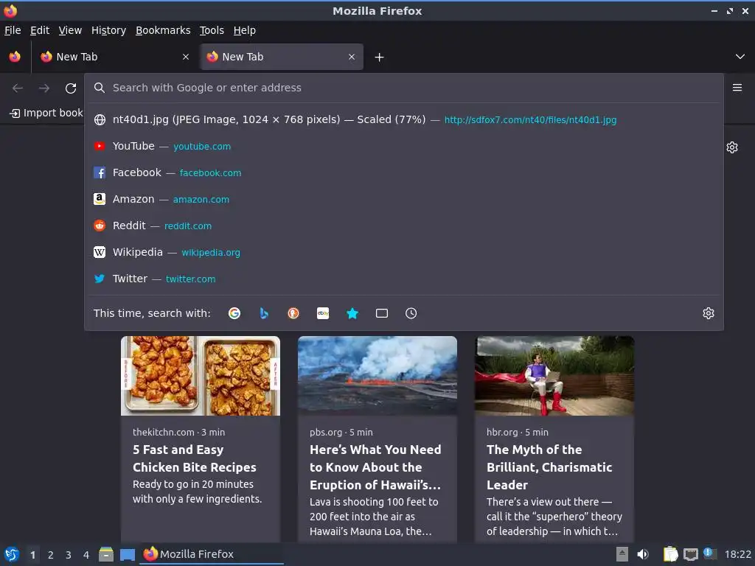Go back one page
755x566 pixels.
coord(18,88)
